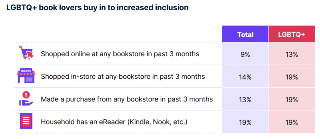Screen dimensions: 320x139
Task: Click 'Shopped in-store at any bookstore' row label
Action: [123, 76]
